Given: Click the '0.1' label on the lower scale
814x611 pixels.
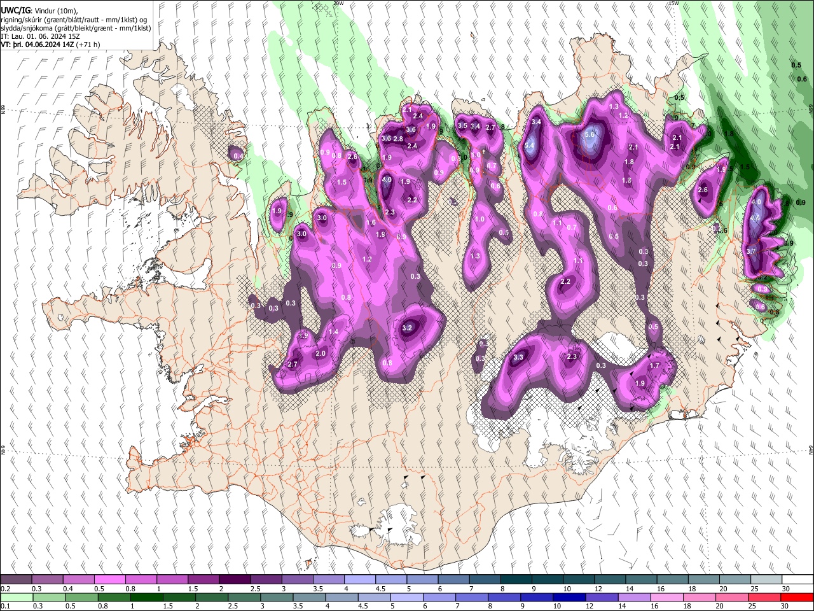Looking at the screenshot, I should click(x=5, y=606).
